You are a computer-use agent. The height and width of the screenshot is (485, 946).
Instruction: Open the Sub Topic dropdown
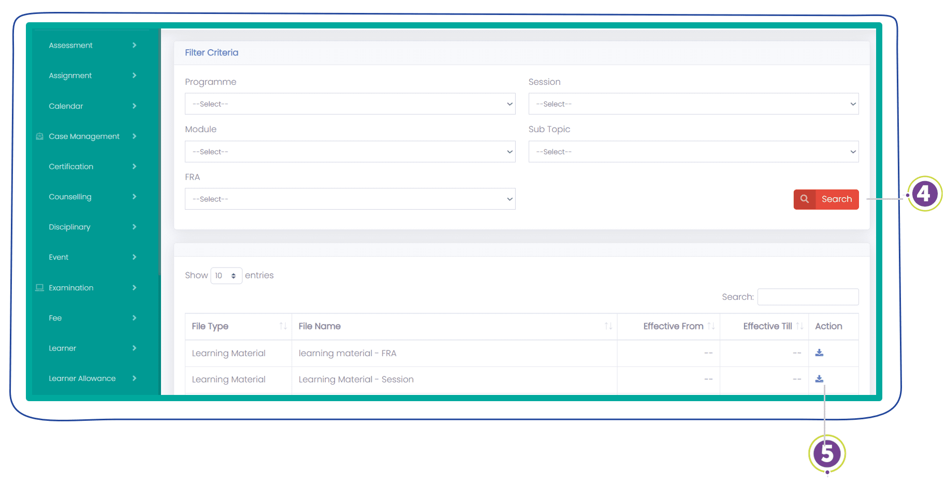click(x=693, y=152)
